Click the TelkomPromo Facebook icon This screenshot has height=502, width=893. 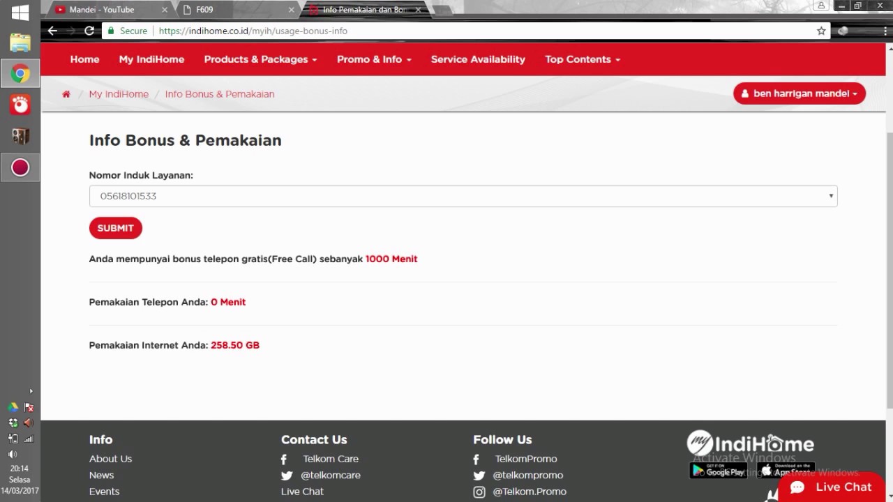(x=476, y=459)
